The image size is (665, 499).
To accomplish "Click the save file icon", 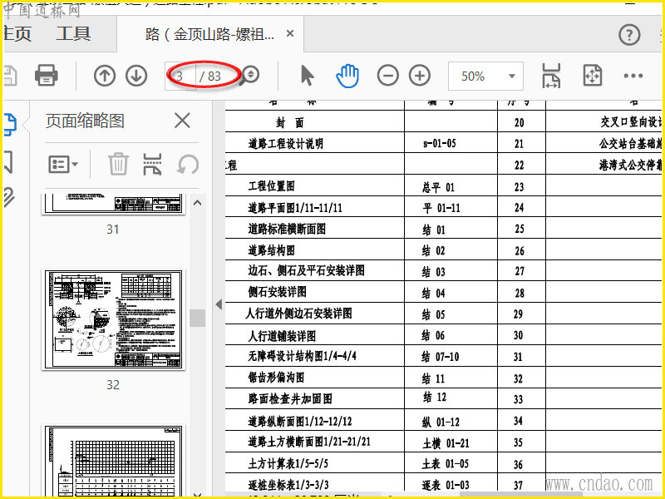I will click(10, 76).
